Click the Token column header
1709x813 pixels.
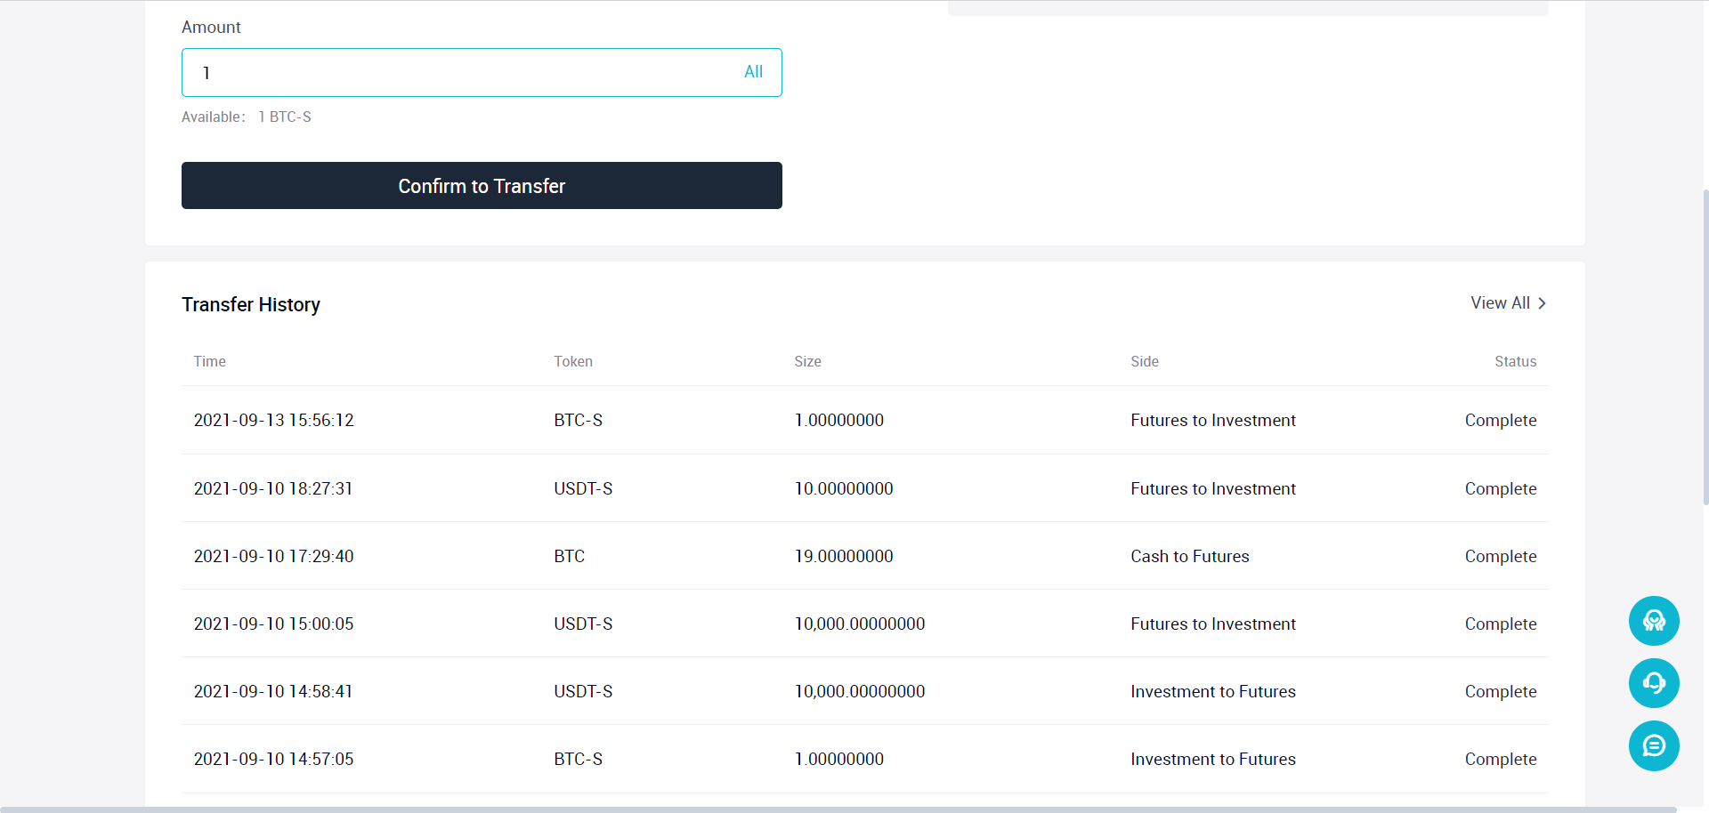pos(573,361)
